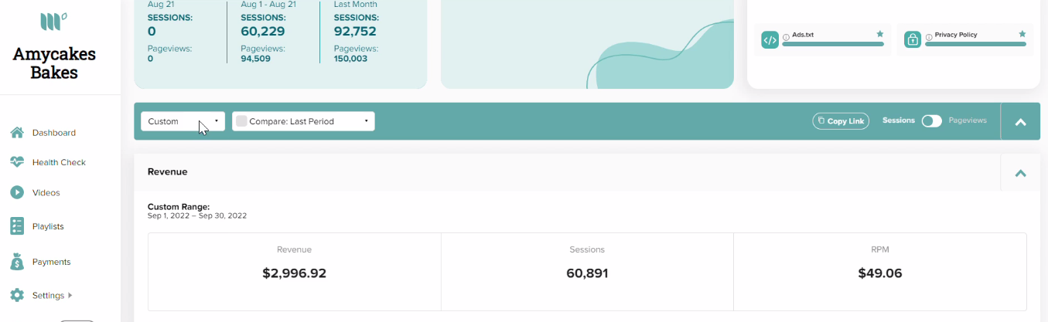Click the Ads.txt code icon
Viewport: 1048px width, 322px height.
point(770,39)
